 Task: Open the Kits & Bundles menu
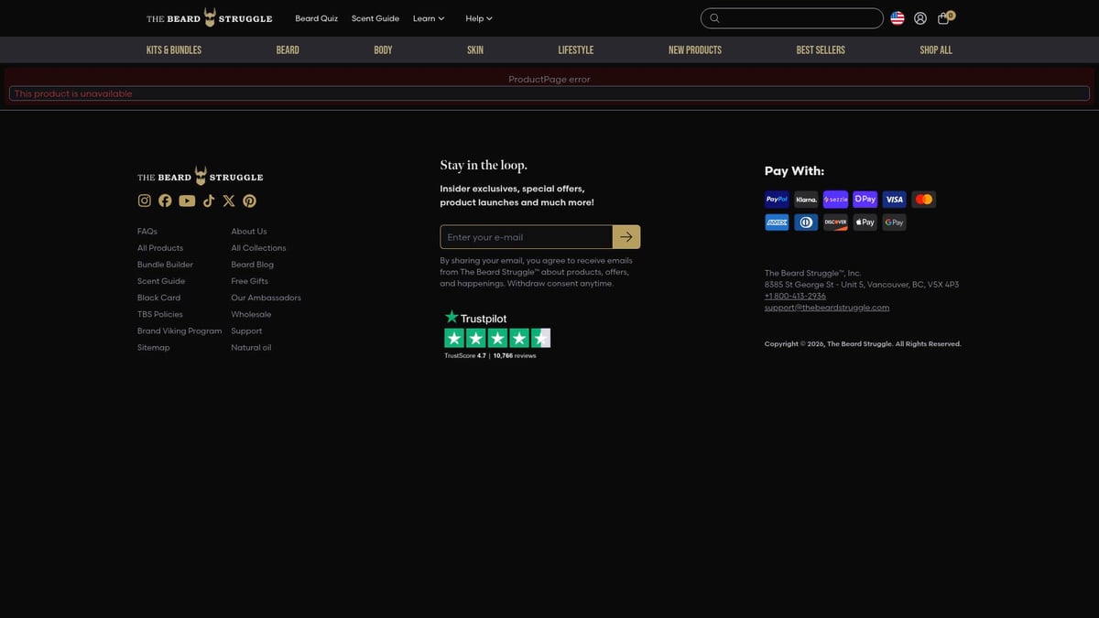pyautogui.click(x=174, y=50)
